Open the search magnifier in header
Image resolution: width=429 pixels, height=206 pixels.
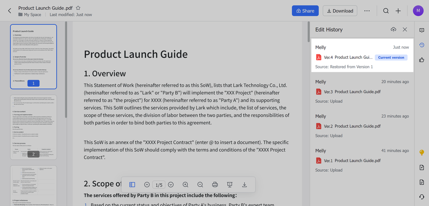click(x=386, y=11)
